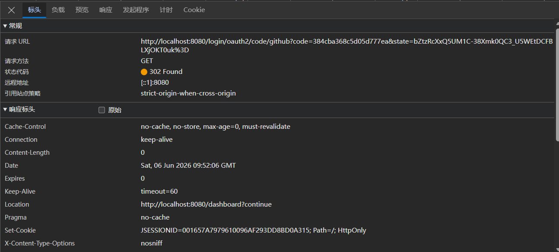Open the 计时 tab

click(x=166, y=10)
